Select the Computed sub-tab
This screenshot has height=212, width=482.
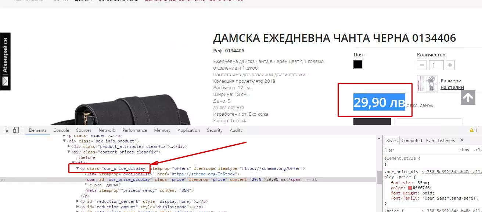click(411, 141)
